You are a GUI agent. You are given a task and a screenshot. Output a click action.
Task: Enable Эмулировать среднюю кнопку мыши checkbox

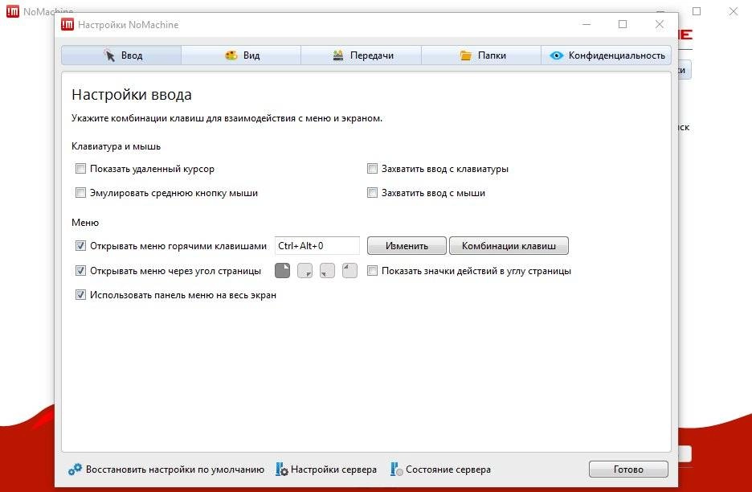80,192
